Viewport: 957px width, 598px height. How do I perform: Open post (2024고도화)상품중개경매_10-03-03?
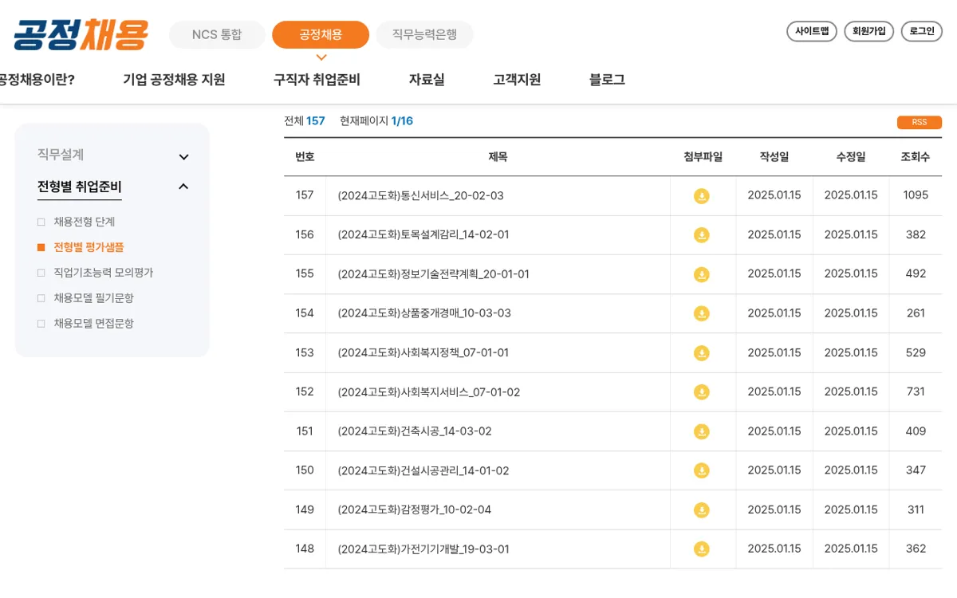click(424, 313)
